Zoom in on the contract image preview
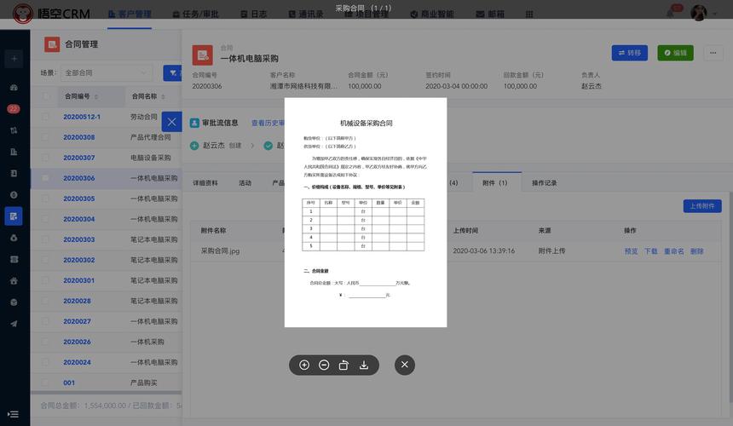733x426 pixels. [x=304, y=365]
